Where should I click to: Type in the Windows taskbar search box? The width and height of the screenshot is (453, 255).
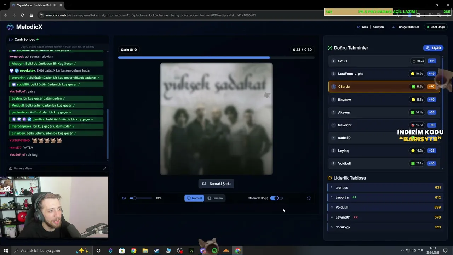[51, 251]
